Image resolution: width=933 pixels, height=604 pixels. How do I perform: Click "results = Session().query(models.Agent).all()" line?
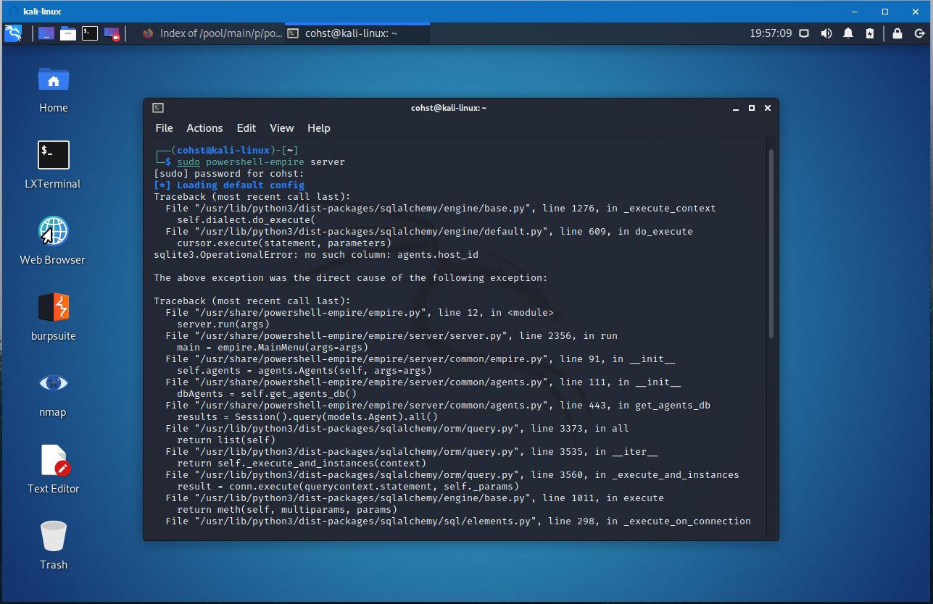(x=307, y=416)
